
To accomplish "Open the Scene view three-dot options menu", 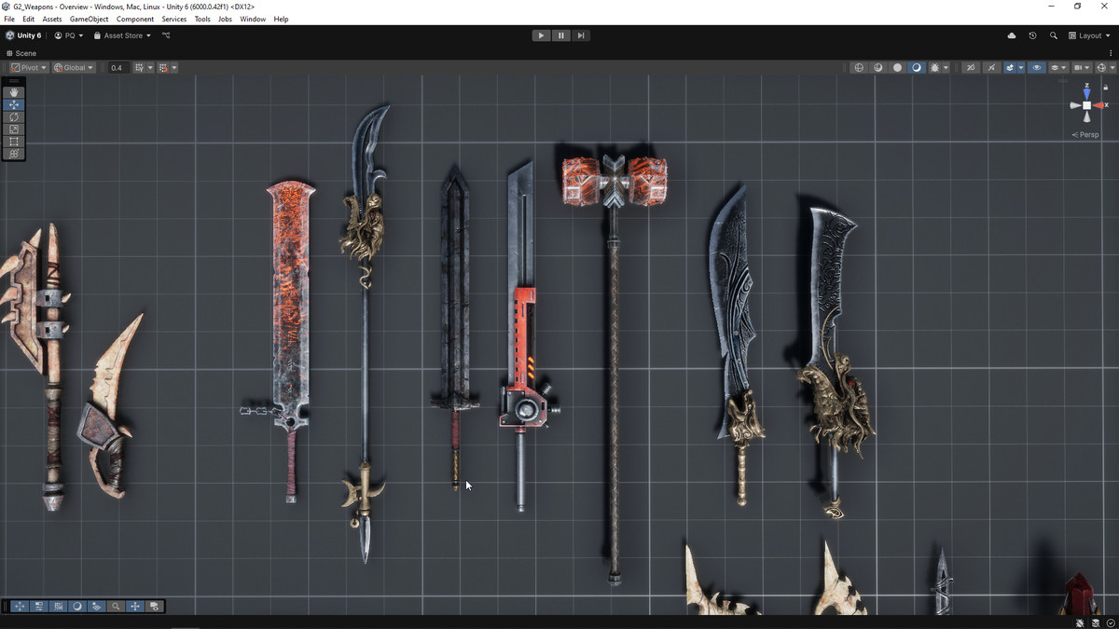I will pos(1111,53).
